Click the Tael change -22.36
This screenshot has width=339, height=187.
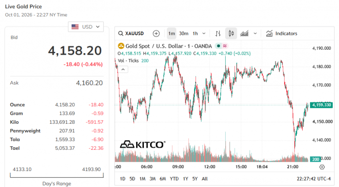coord(96,148)
